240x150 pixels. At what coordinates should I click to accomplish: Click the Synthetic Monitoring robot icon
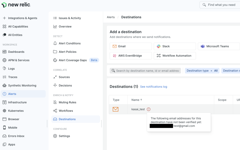[x=5, y=86]
